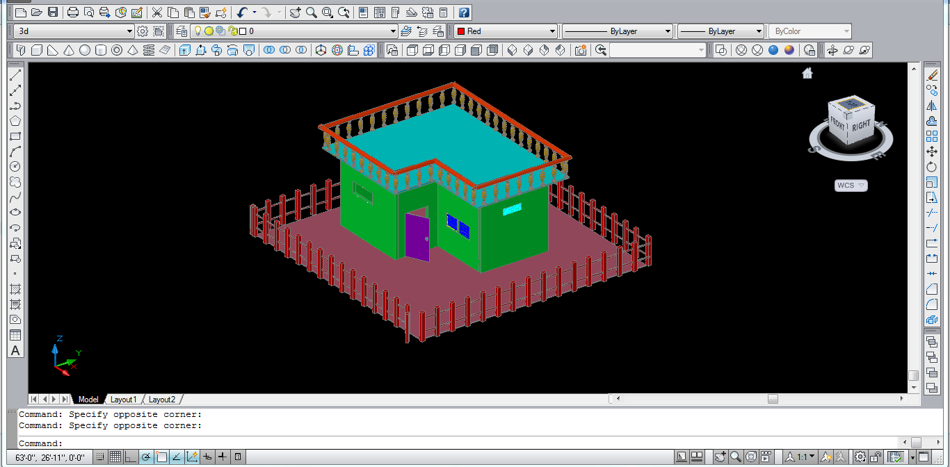
Task: Save the drawing with the floppy disk icon
Action: 52,13
